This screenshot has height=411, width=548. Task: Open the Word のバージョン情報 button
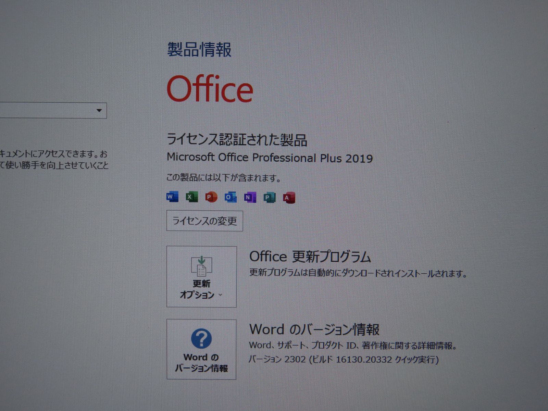click(201, 349)
